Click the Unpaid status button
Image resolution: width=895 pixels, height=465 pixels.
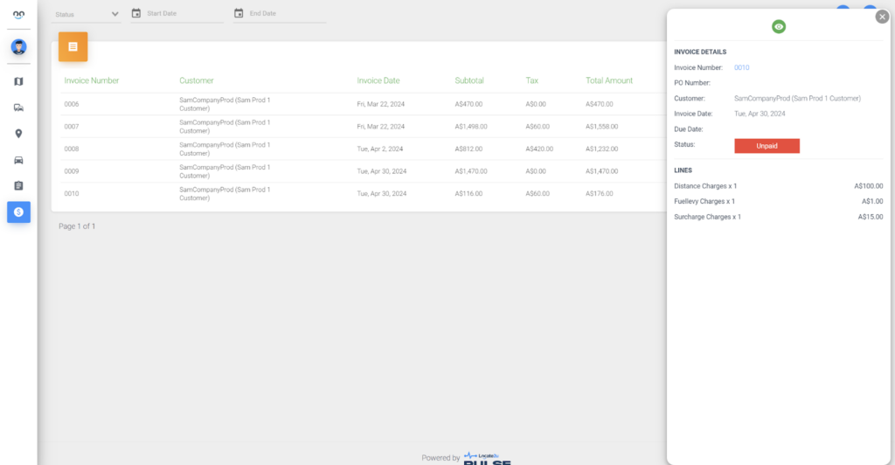coord(767,146)
